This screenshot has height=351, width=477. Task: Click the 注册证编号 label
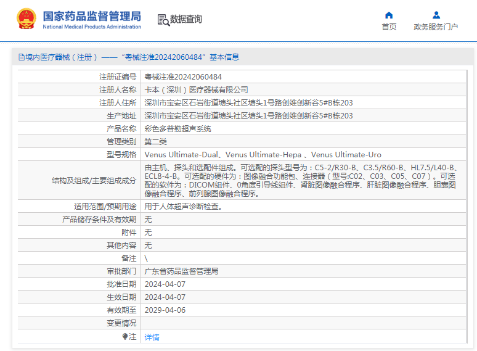(x=118, y=77)
